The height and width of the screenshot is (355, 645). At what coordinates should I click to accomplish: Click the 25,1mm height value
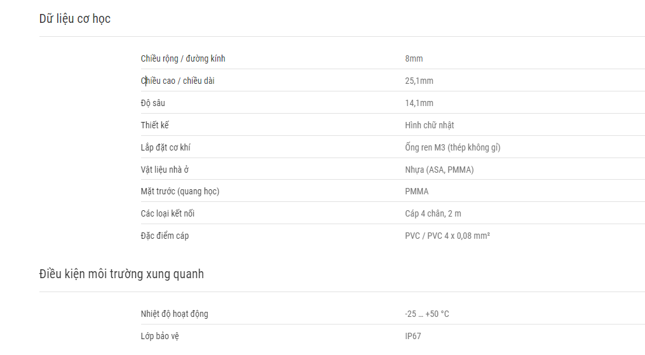pyautogui.click(x=419, y=81)
